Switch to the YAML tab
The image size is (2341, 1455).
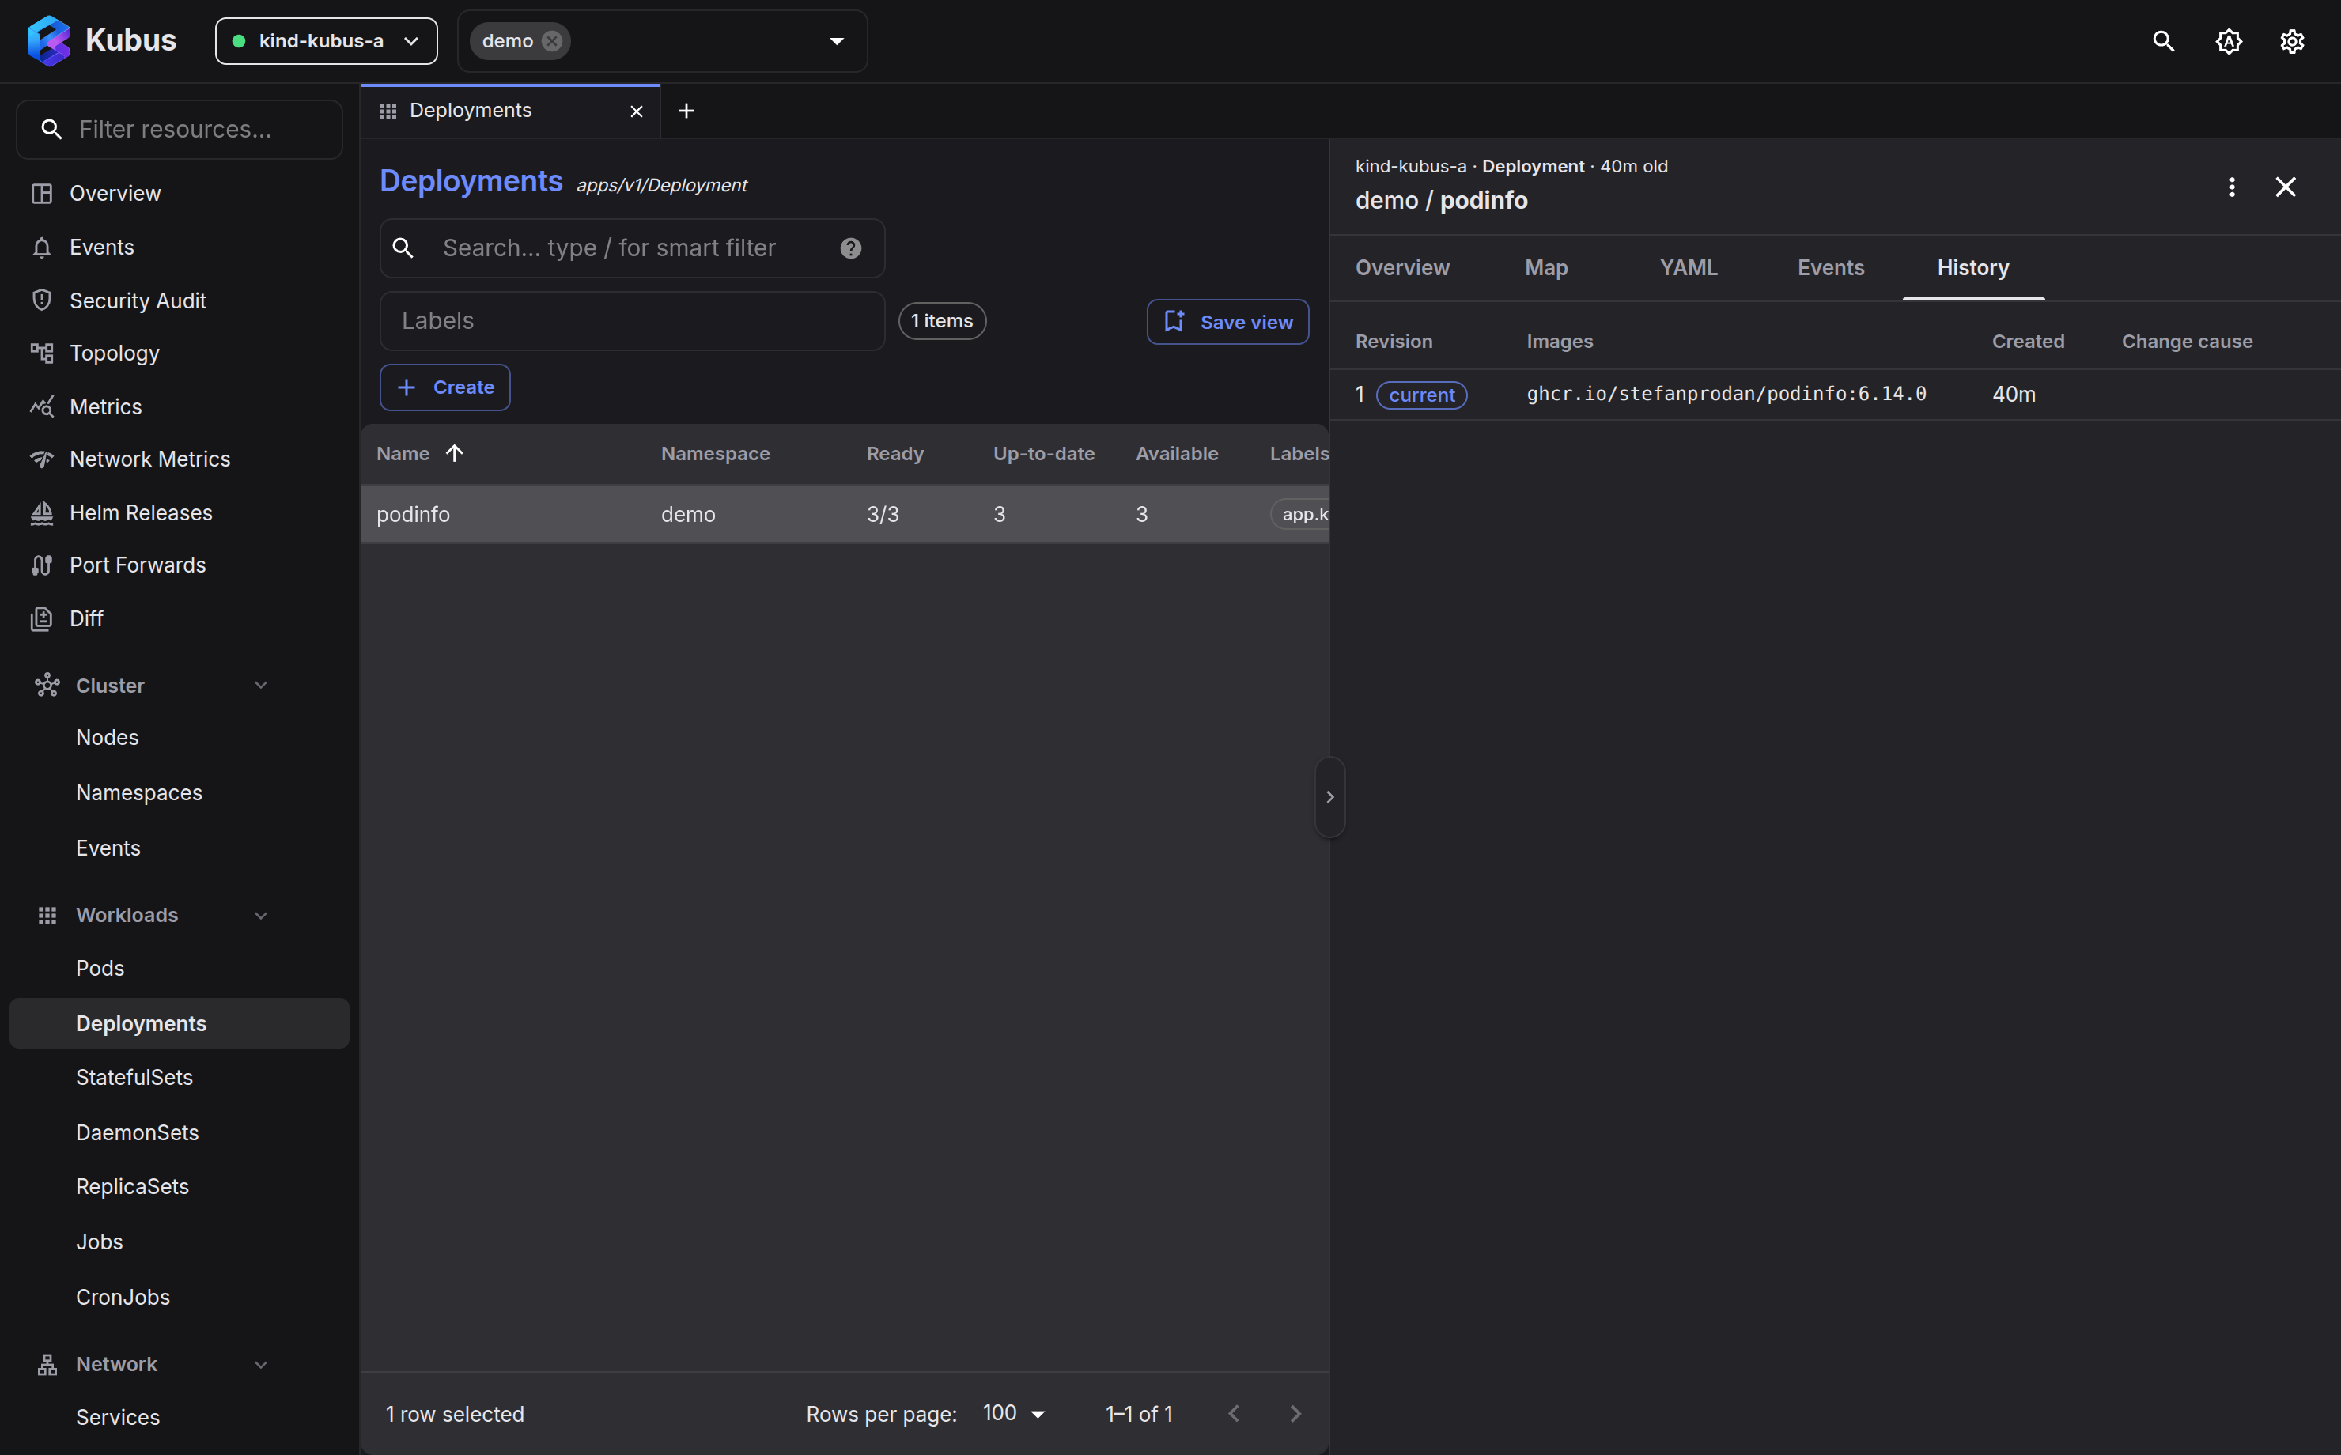1688,267
